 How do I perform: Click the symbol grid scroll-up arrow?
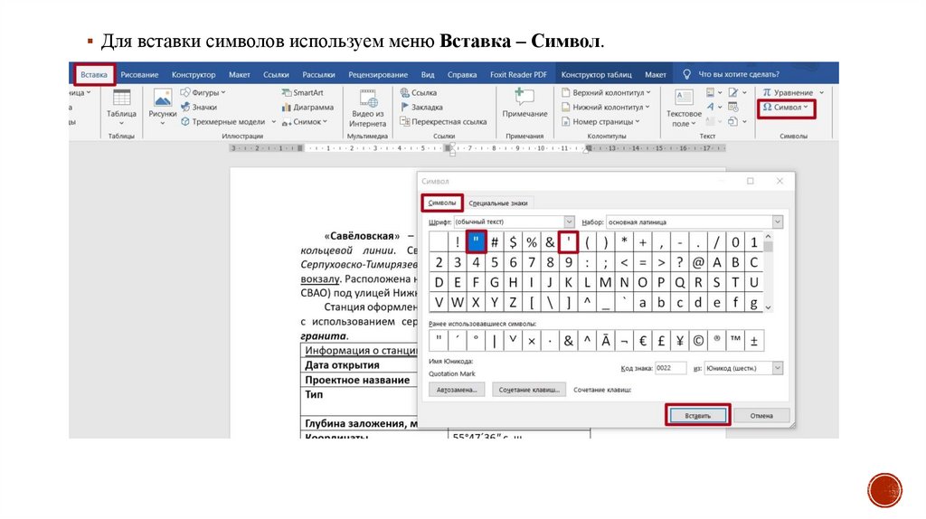[768, 237]
